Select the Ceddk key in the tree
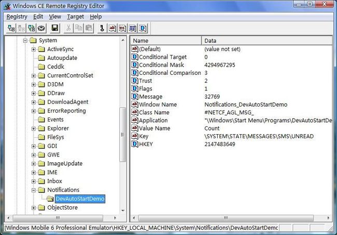This screenshot has width=337, height=235. pyautogui.click(x=55, y=67)
